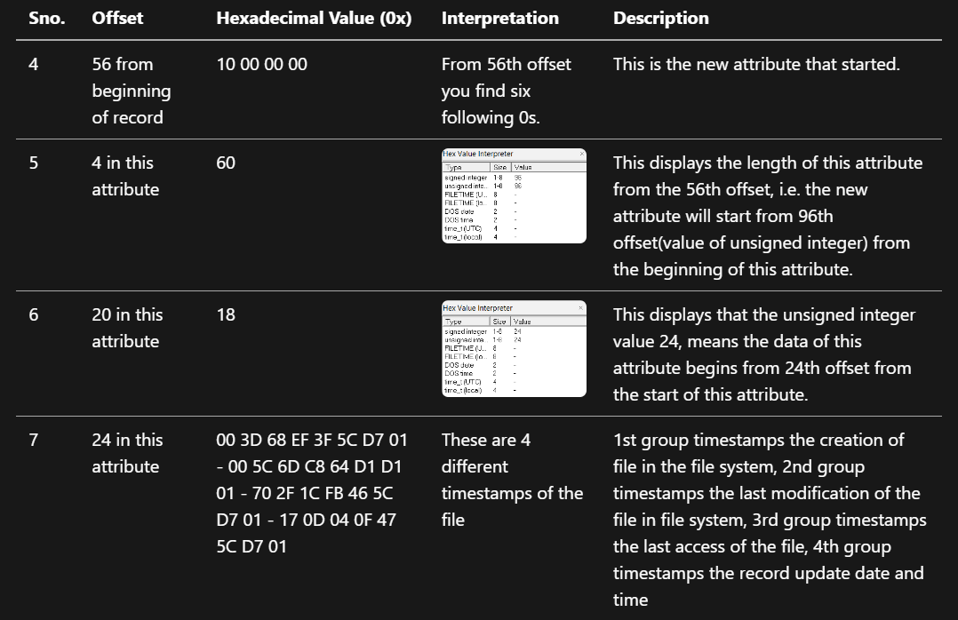Sort by the Value column header
The height and width of the screenshot is (620, 958).
pyautogui.click(x=523, y=168)
